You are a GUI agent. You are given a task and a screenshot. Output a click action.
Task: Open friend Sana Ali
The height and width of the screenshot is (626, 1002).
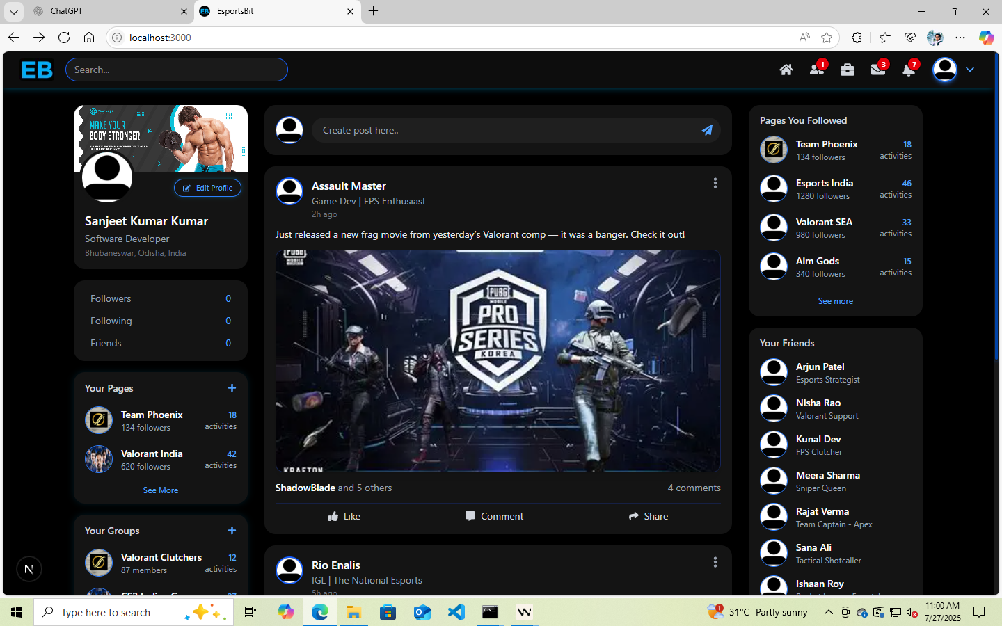click(836, 553)
